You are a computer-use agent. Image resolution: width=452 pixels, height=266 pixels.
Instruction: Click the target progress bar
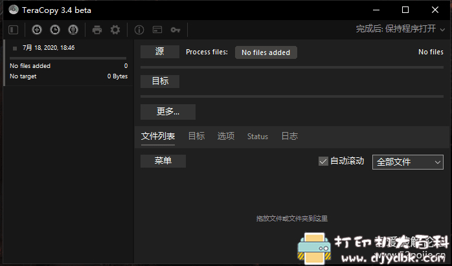click(291, 96)
